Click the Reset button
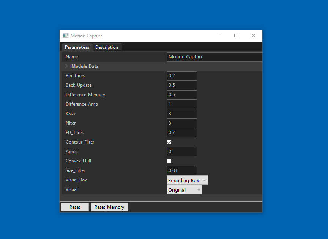Screen dimensions: 328x239 [75, 207]
